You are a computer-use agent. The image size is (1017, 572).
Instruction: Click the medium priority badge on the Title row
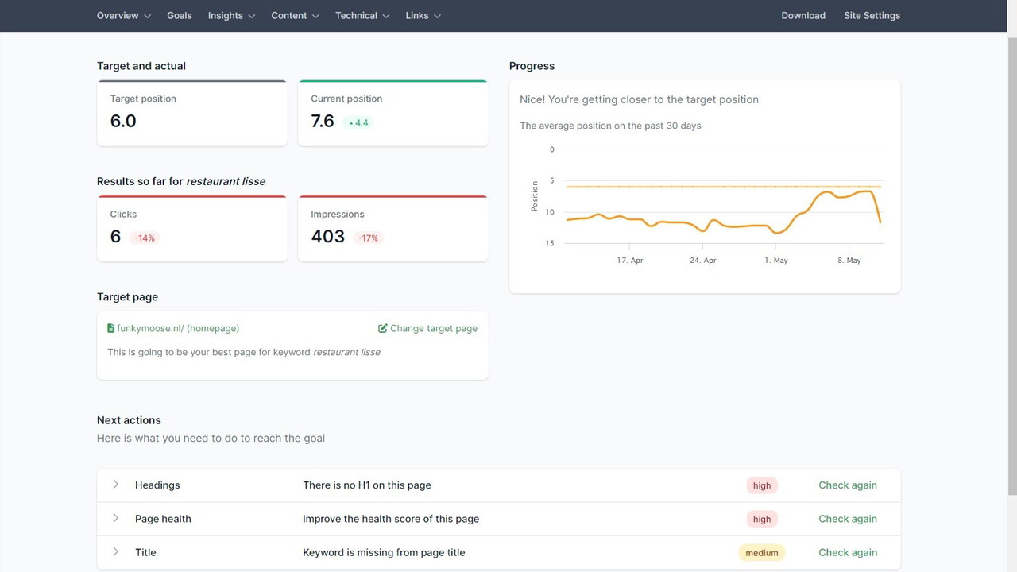click(x=761, y=552)
